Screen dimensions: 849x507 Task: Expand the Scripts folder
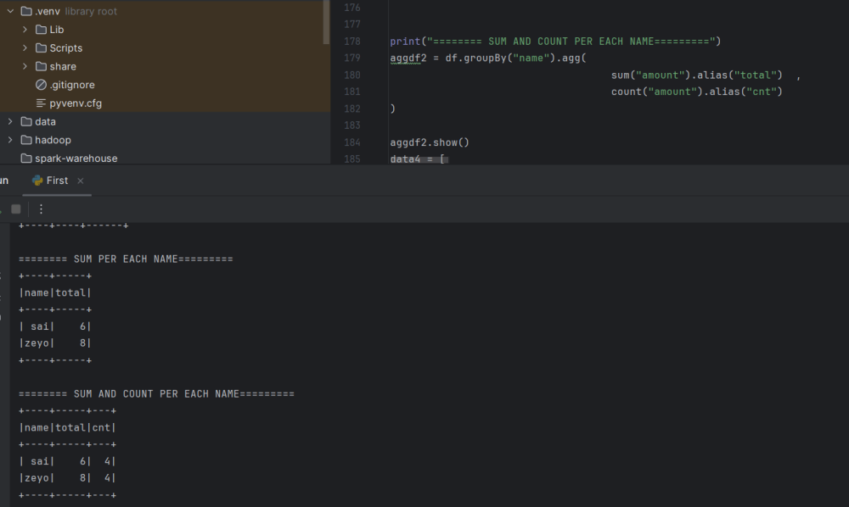(25, 47)
